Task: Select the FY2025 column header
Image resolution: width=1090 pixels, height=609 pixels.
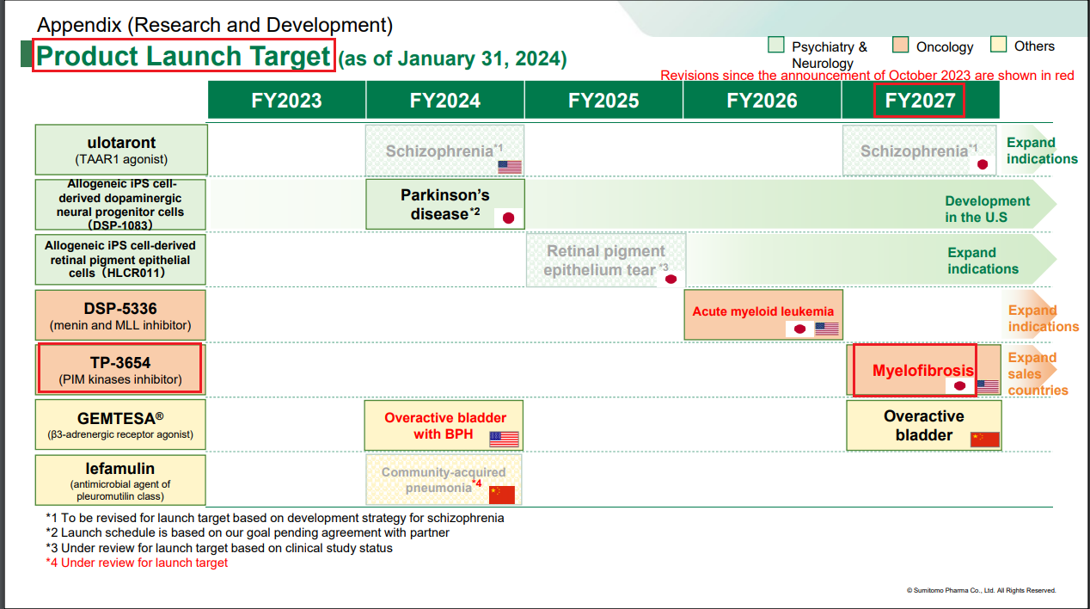Action: tap(603, 101)
